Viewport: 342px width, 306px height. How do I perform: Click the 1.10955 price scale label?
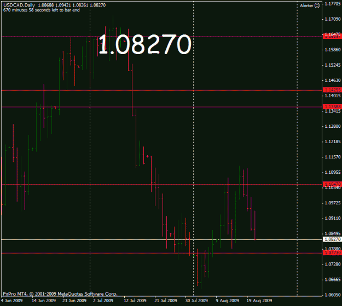333,172
